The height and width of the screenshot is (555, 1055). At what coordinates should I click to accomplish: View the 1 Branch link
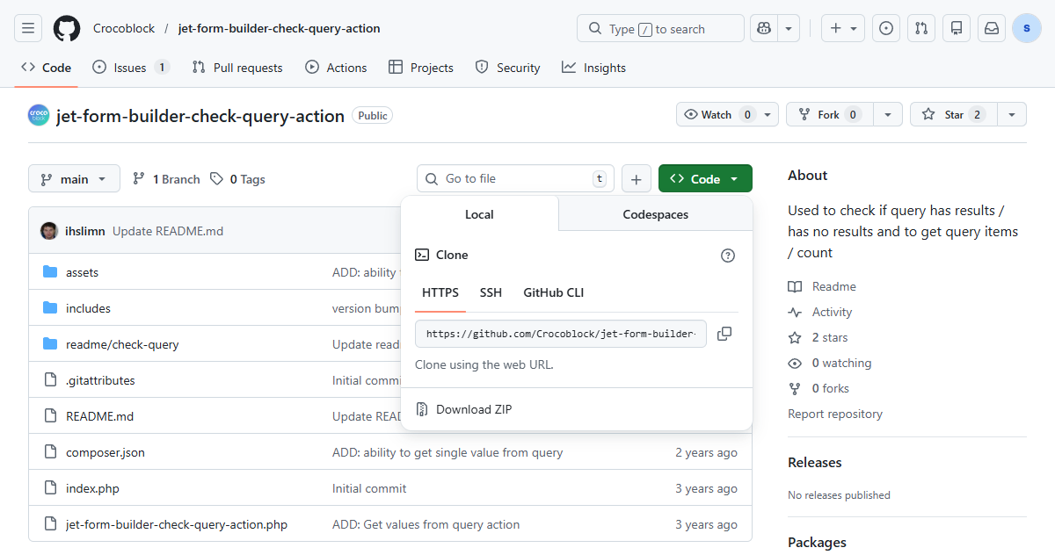click(x=166, y=179)
